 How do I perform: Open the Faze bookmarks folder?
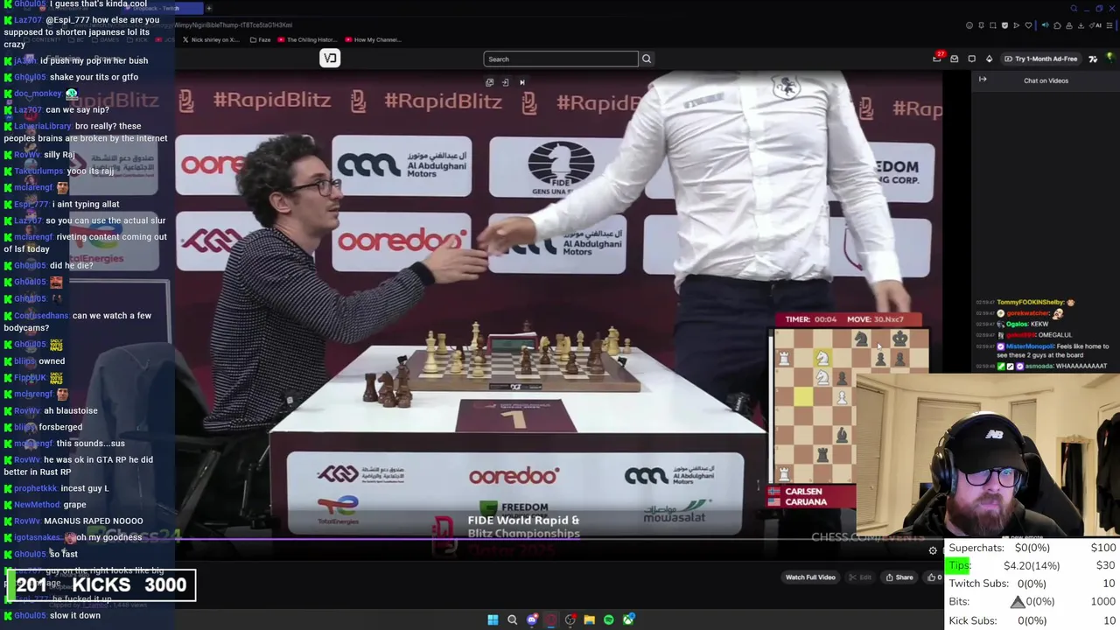click(x=260, y=39)
